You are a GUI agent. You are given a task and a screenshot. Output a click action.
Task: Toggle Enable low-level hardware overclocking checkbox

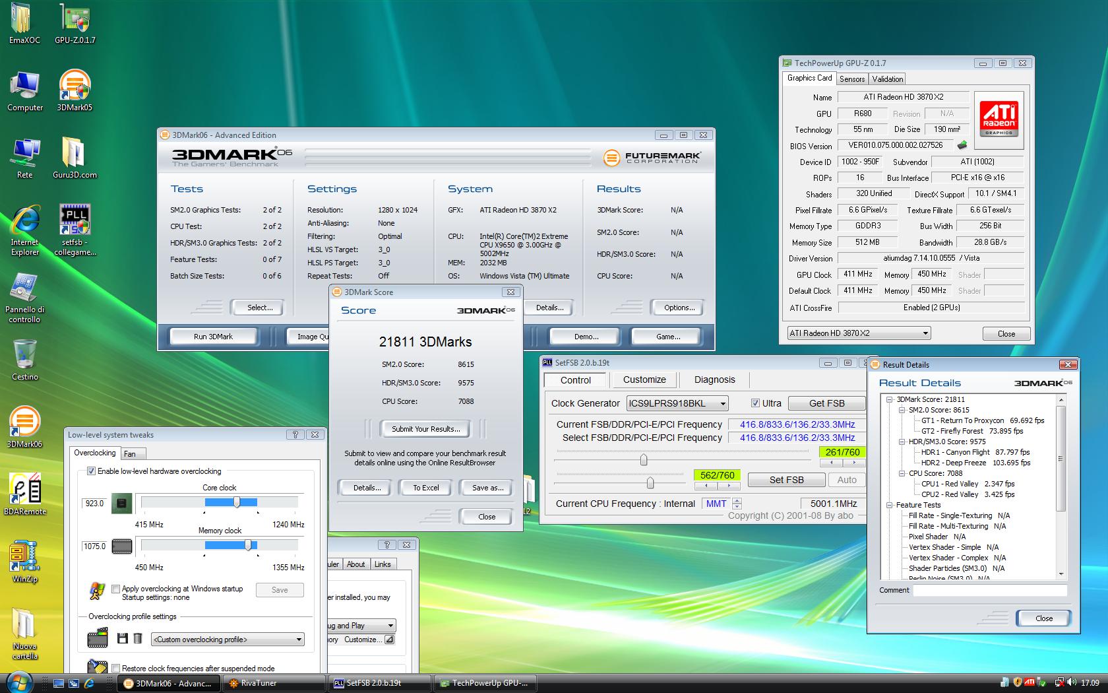tap(91, 471)
